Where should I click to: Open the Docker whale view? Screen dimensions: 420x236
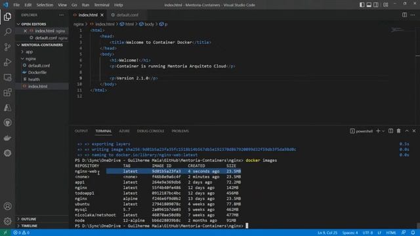coord(7,138)
